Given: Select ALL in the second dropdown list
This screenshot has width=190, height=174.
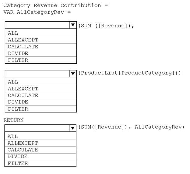Looking at the screenshot, I should tap(41, 81).
